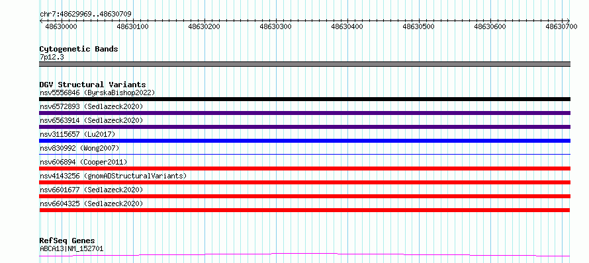Click the gray 7p12.3 cytogenetic band bar
Screen dimensions: 589x263
[x=304, y=64]
